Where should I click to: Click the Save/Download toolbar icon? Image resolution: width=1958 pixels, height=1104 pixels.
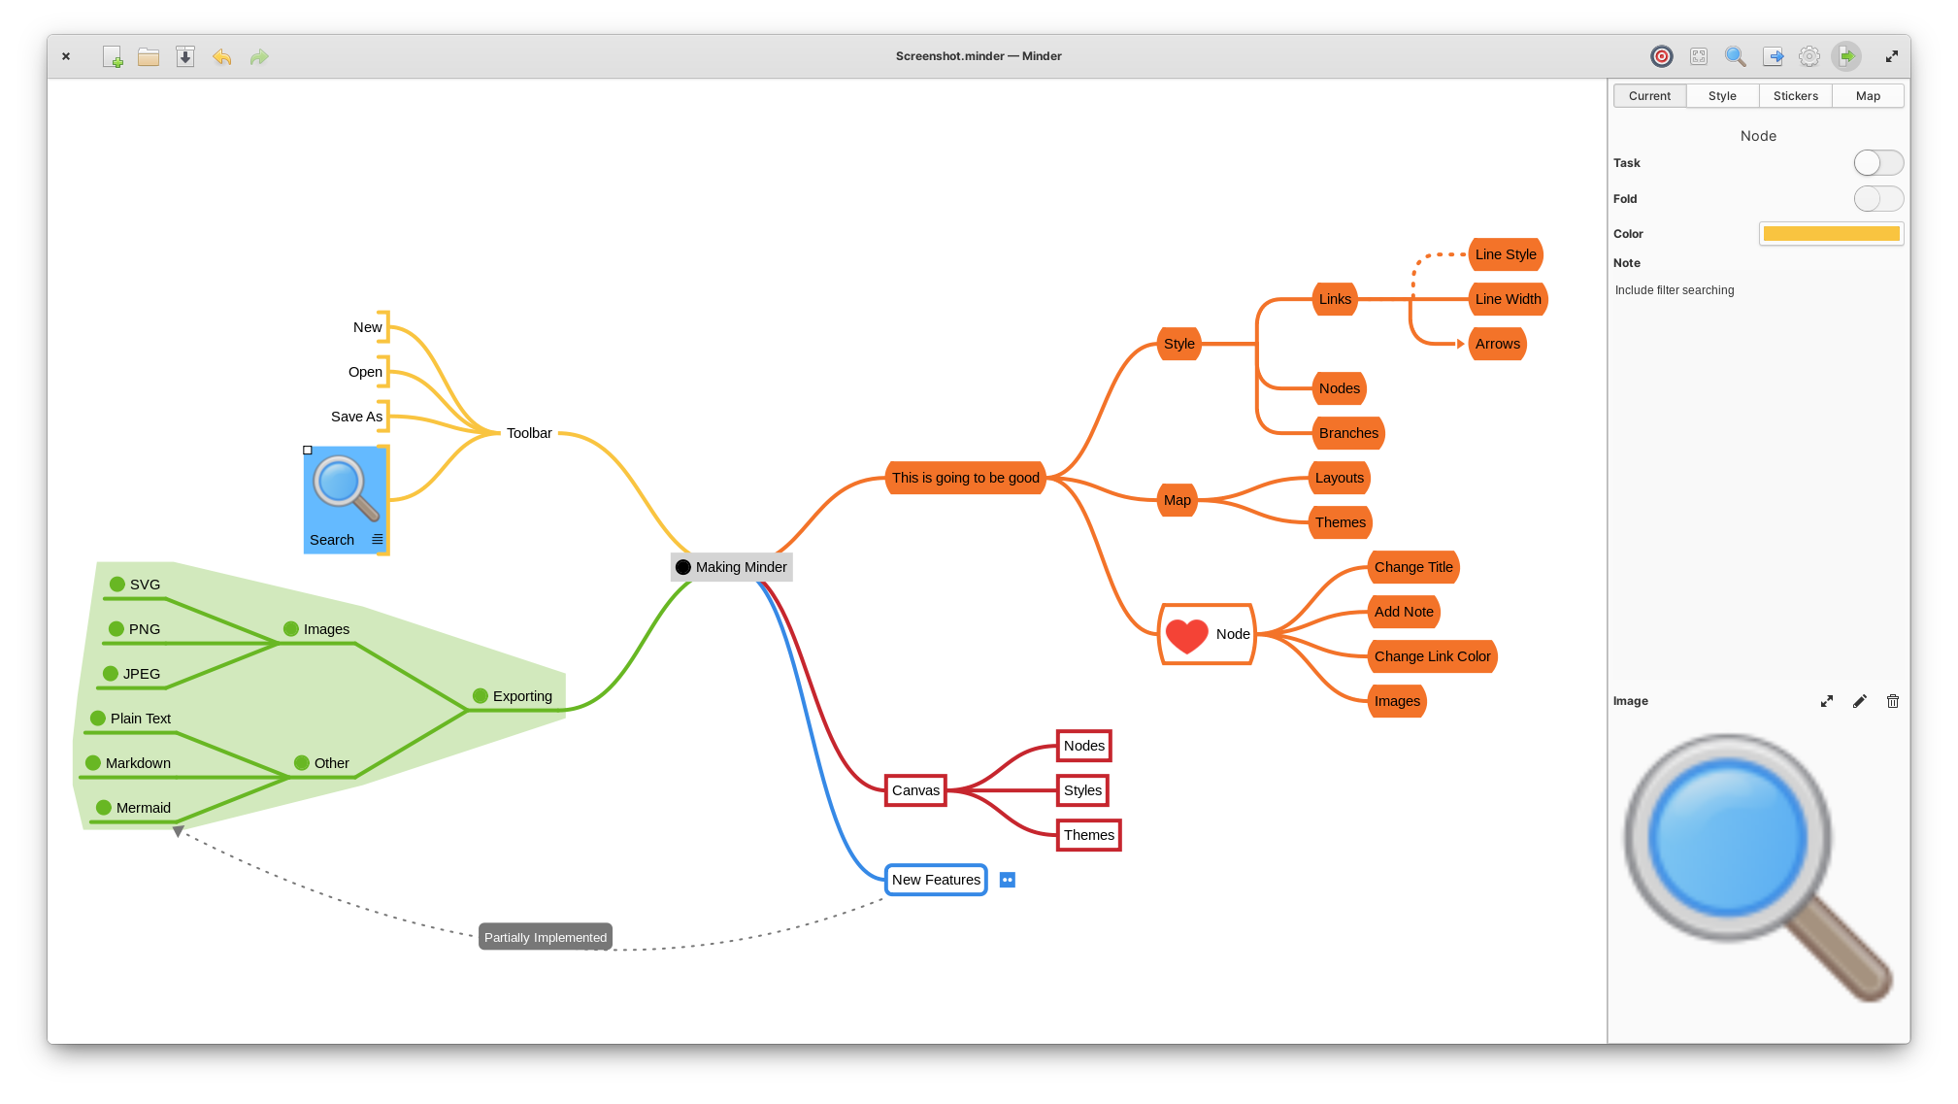click(x=187, y=56)
